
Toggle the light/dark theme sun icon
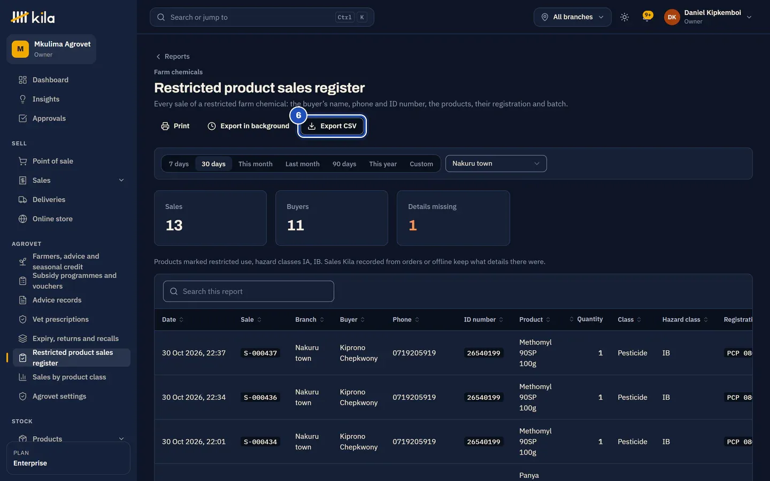click(624, 17)
